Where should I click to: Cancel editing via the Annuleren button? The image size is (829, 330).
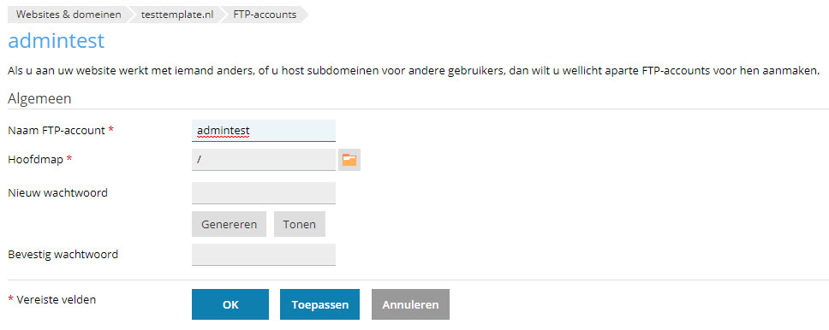tap(410, 304)
